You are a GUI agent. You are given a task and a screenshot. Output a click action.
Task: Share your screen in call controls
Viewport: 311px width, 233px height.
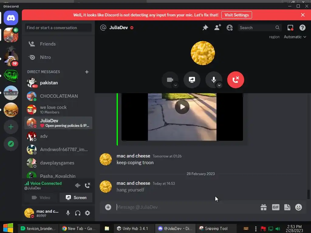pyautogui.click(x=192, y=80)
